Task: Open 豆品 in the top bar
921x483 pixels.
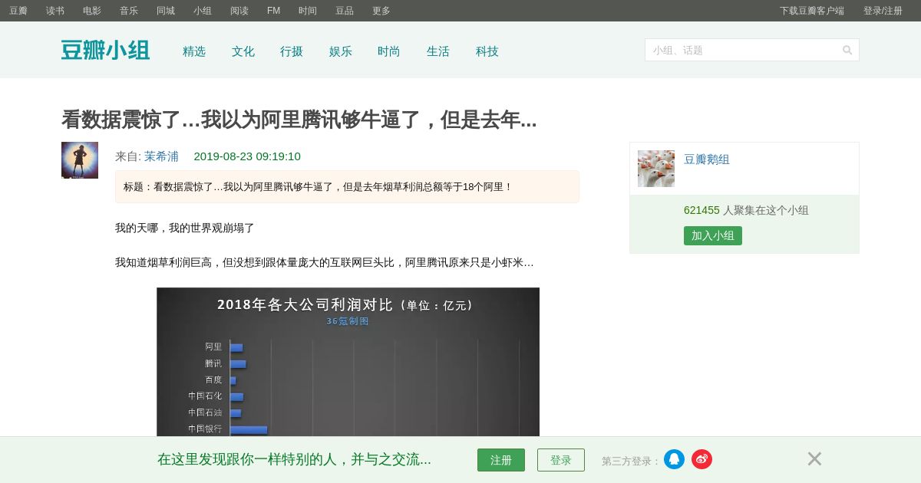Action: coord(345,11)
